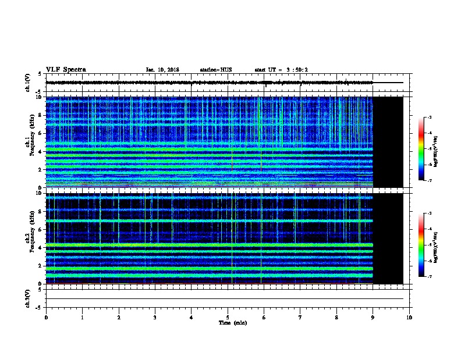
Task: Click tick label "10" on the Time axis
Action: [x=409, y=318]
